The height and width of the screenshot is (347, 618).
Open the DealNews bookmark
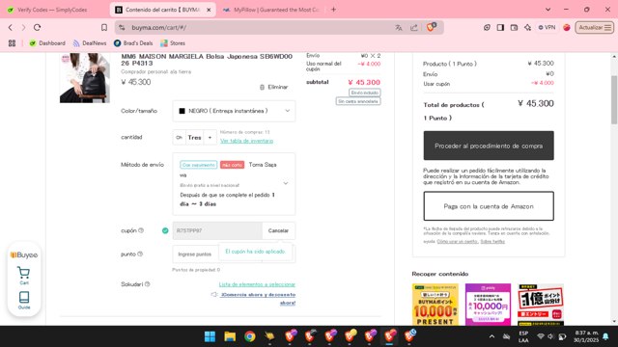[90, 43]
